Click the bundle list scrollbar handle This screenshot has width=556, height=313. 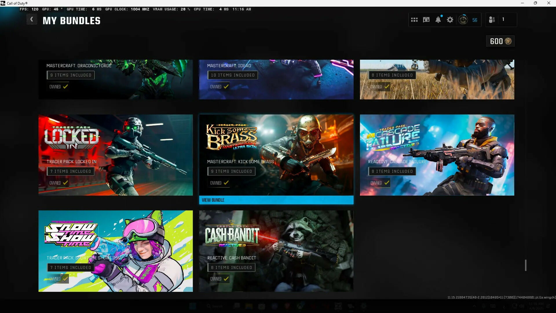[x=526, y=265]
